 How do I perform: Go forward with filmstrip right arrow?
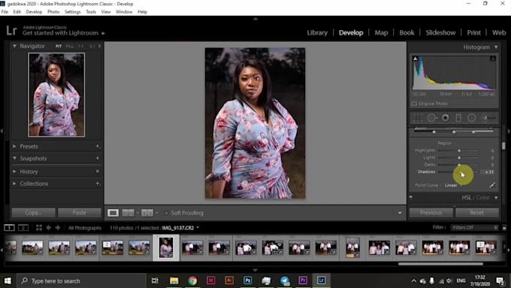(58, 228)
